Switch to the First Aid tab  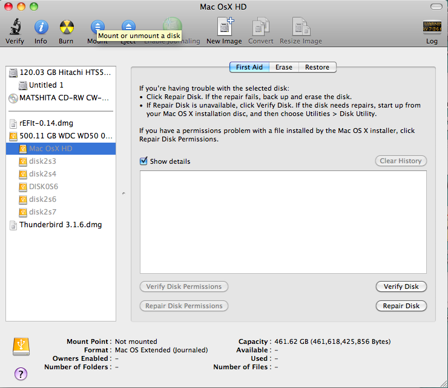click(249, 67)
